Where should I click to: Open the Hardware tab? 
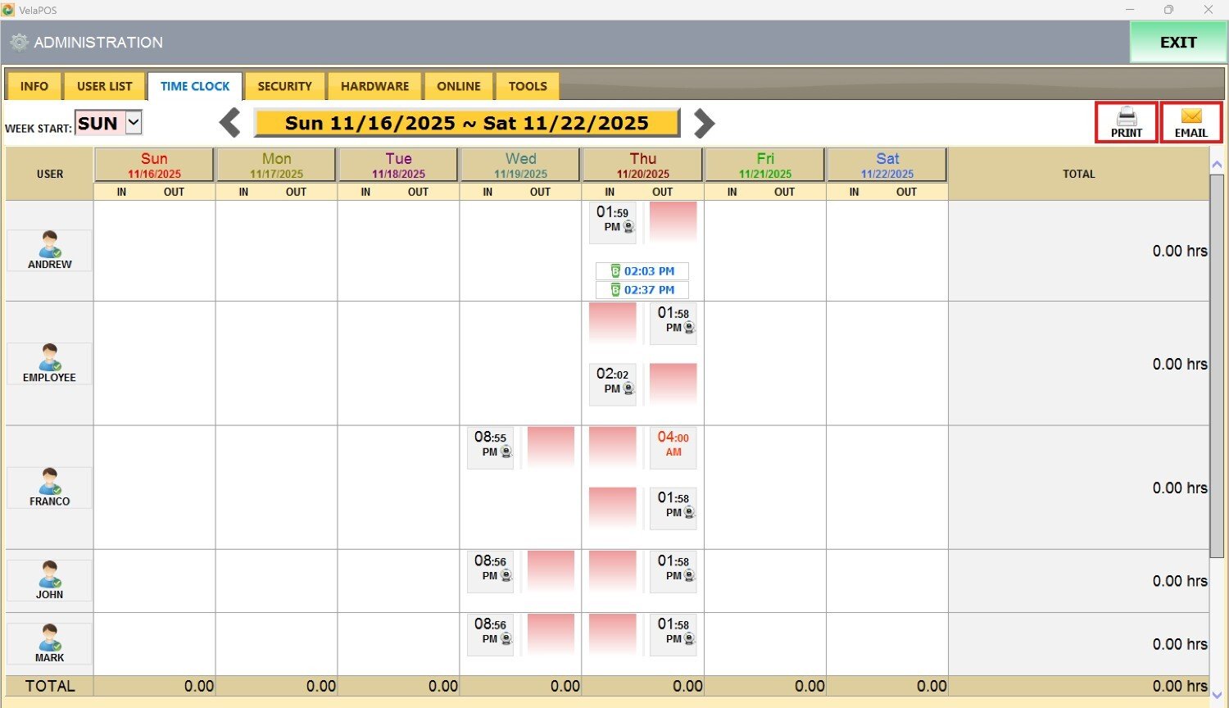coord(374,86)
